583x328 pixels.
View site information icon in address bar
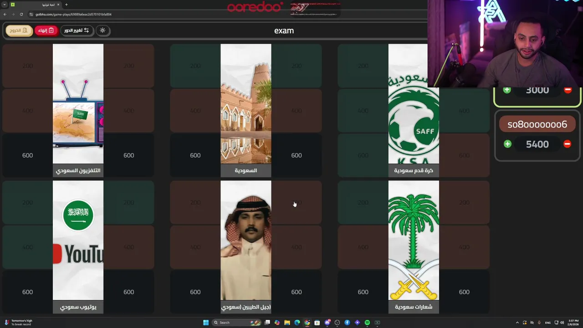pyautogui.click(x=31, y=14)
